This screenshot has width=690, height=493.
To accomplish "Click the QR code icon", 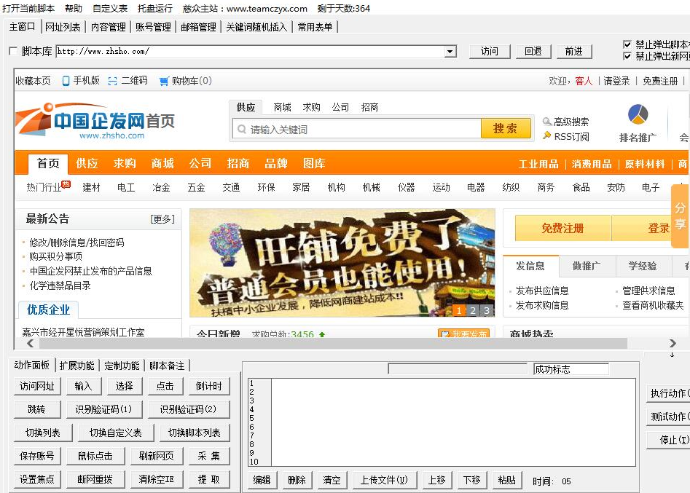I will pyautogui.click(x=113, y=81).
